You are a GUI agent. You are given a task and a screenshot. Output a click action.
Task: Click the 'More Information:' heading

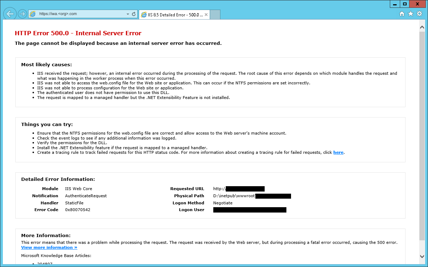pyautogui.click(x=46, y=235)
